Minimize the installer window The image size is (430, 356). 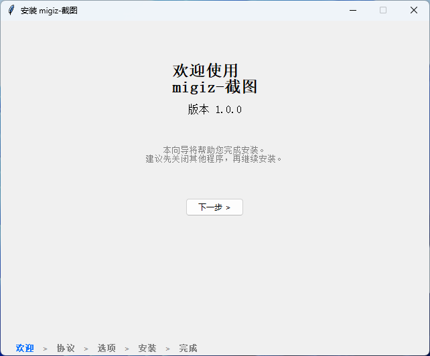[353, 11]
